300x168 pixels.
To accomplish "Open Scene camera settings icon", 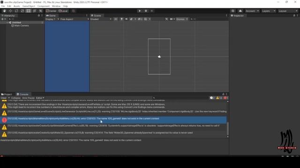I will pos(172,19).
